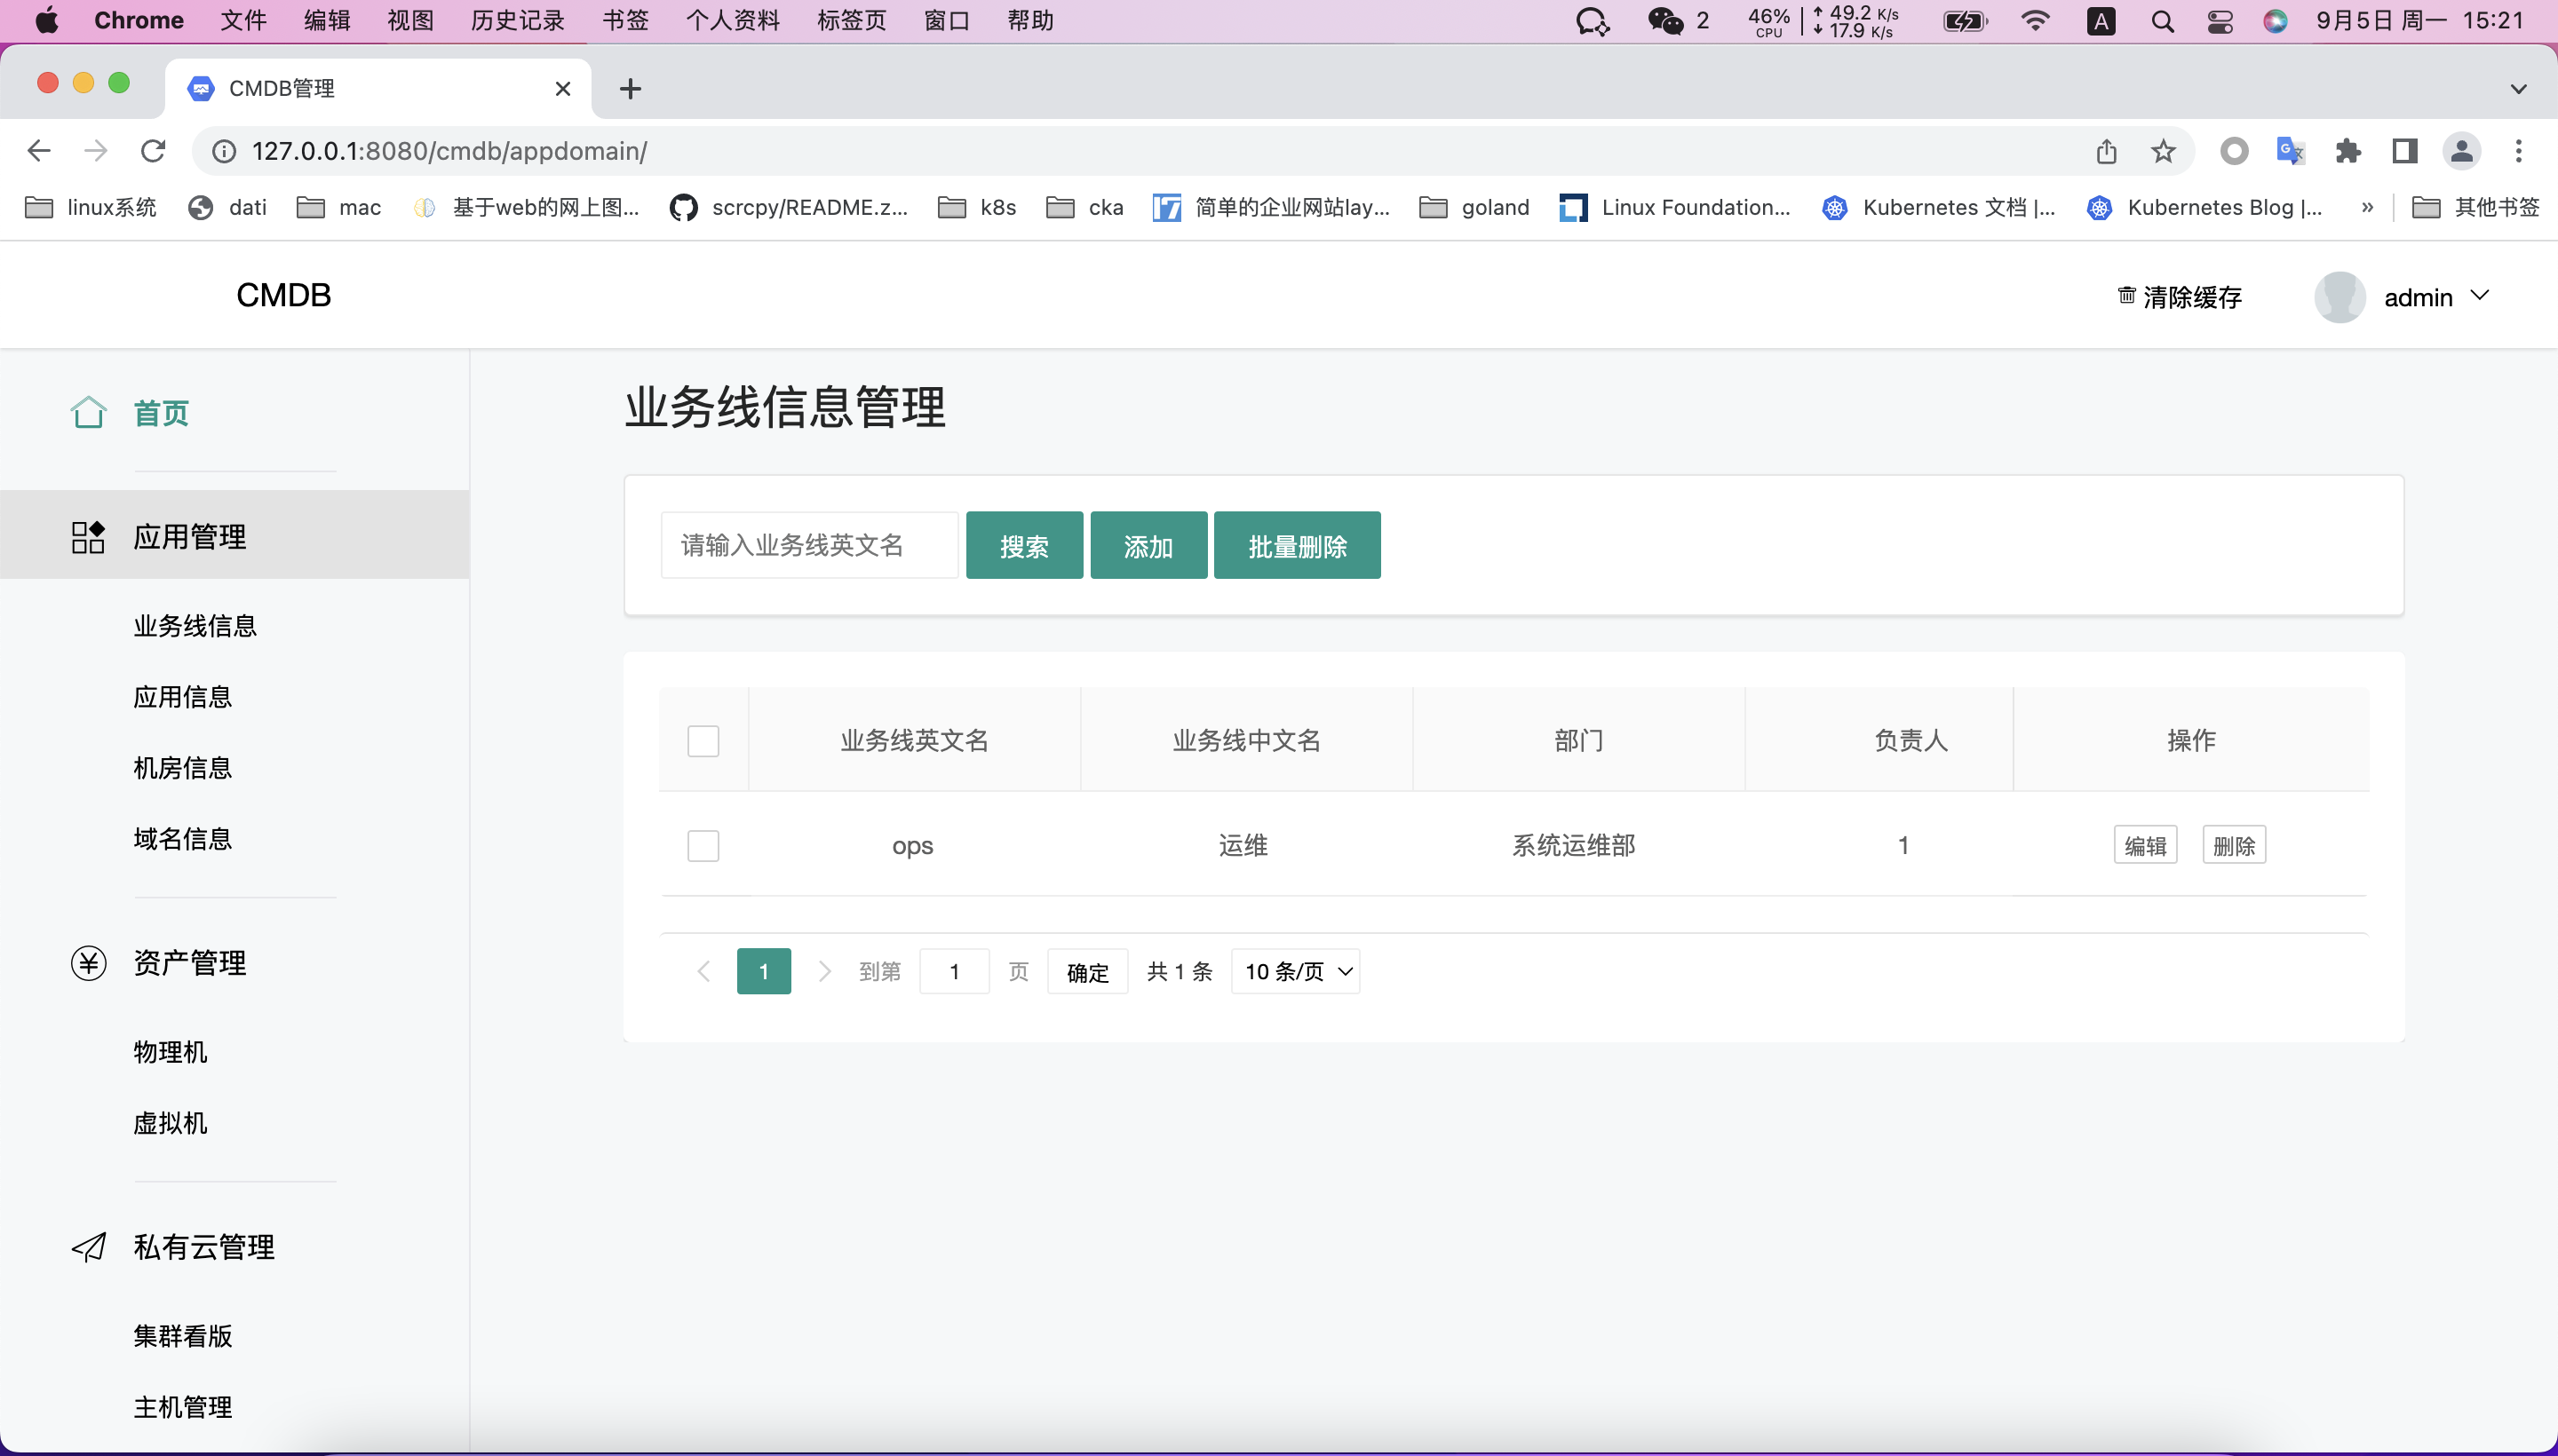Open the Kubernetes Blog bookmark
2558x1456 pixels.
2206,207
